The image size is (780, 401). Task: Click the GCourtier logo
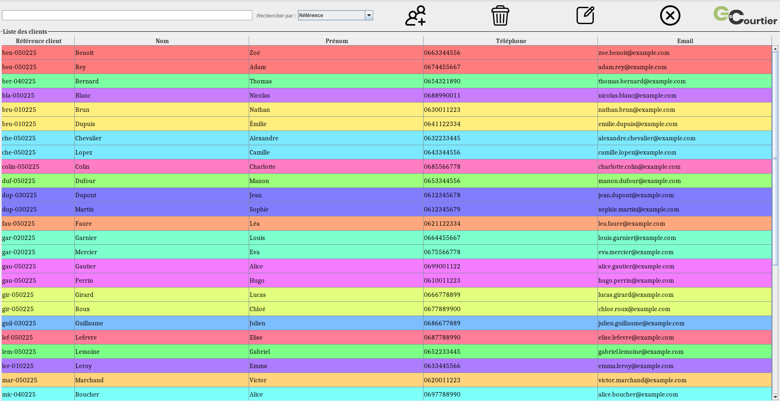tap(745, 16)
